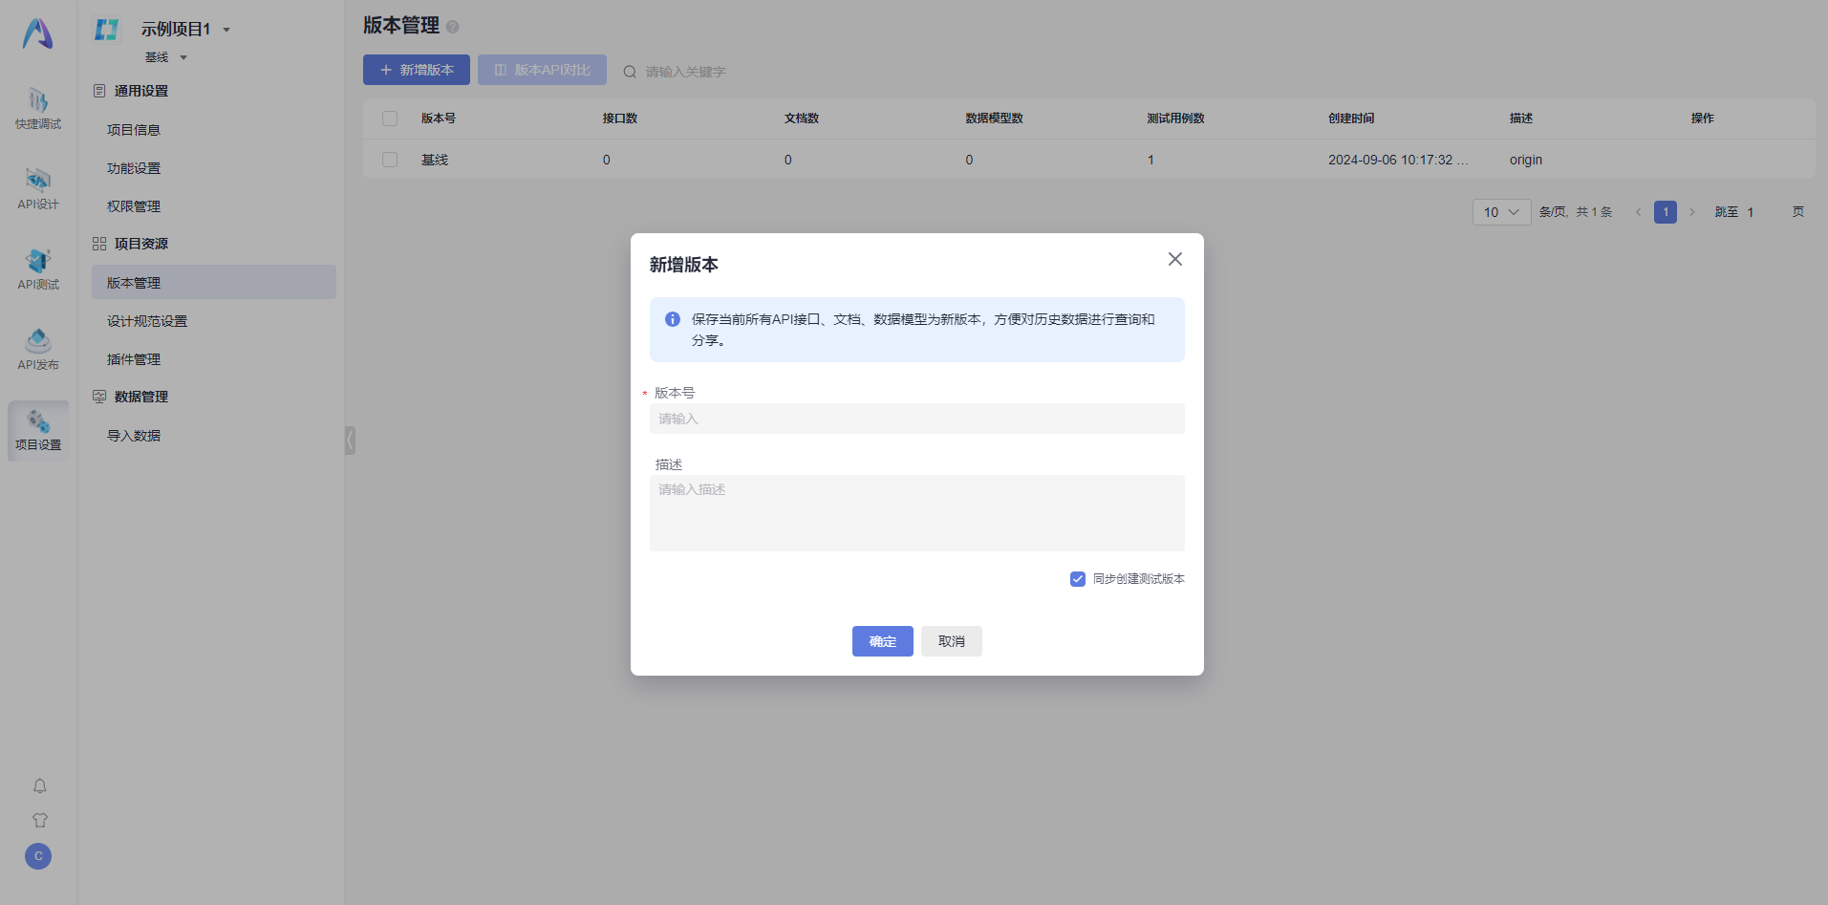Cancel with the 取消 button
This screenshot has height=905, width=1828.
(x=952, y=641)
